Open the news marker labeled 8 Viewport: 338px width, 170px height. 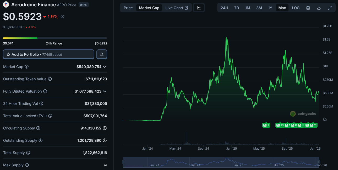[295, 125]
